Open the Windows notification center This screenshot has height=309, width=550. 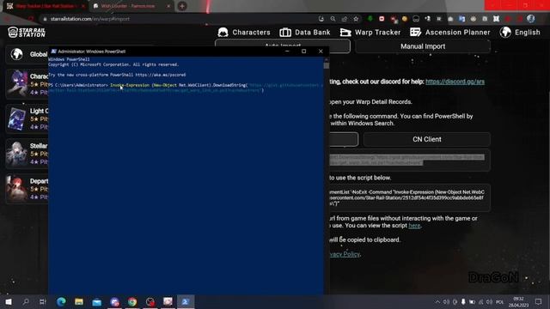click(539, 301)
